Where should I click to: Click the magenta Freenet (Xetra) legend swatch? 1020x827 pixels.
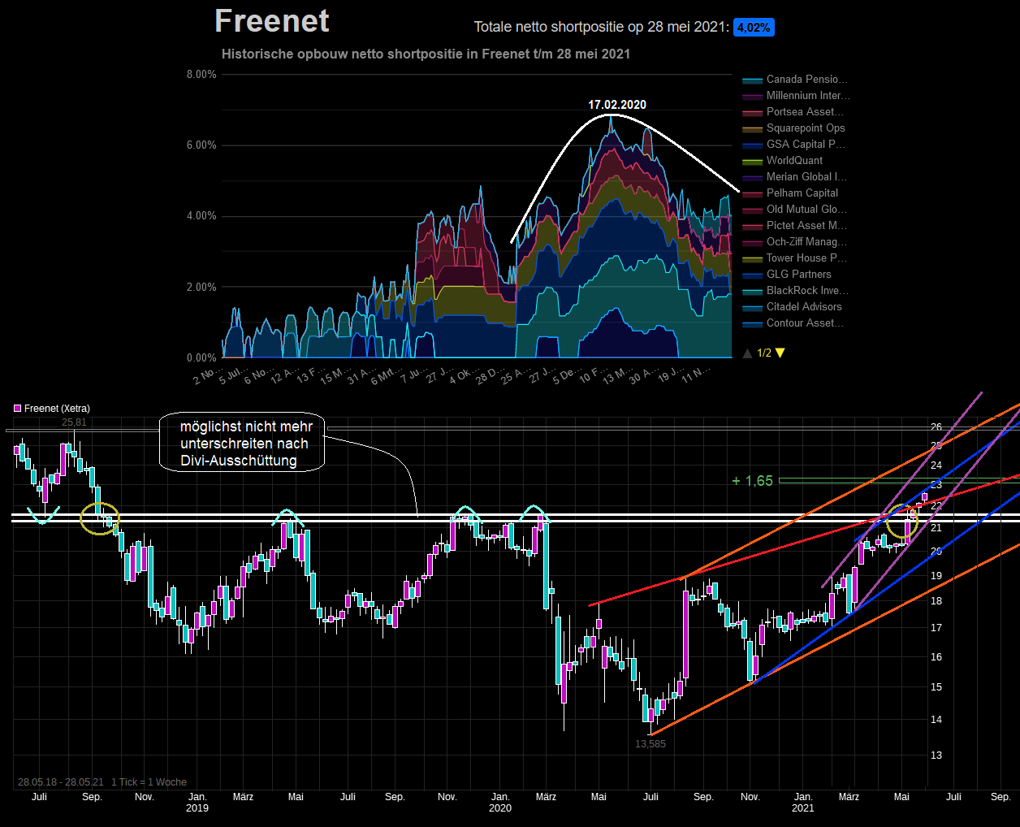(17, 409)
